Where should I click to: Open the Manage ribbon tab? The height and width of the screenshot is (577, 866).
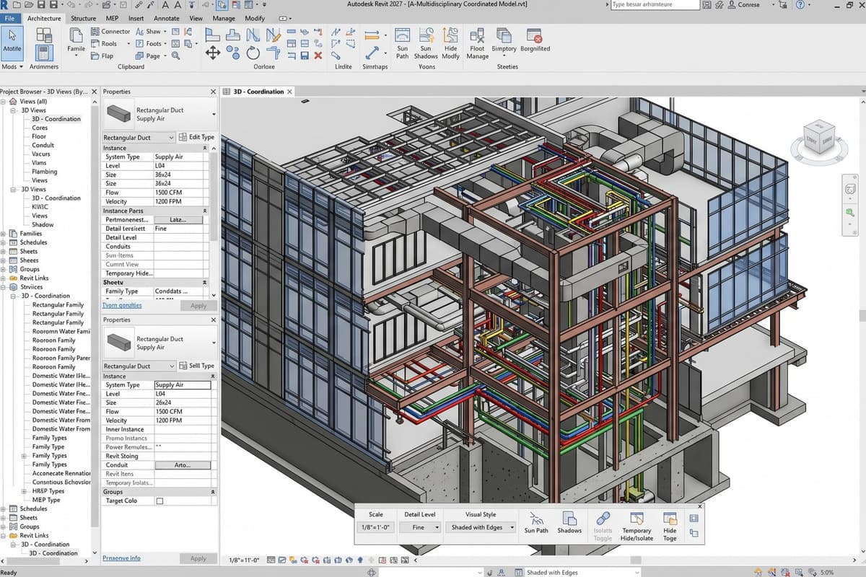coord(224,18)
